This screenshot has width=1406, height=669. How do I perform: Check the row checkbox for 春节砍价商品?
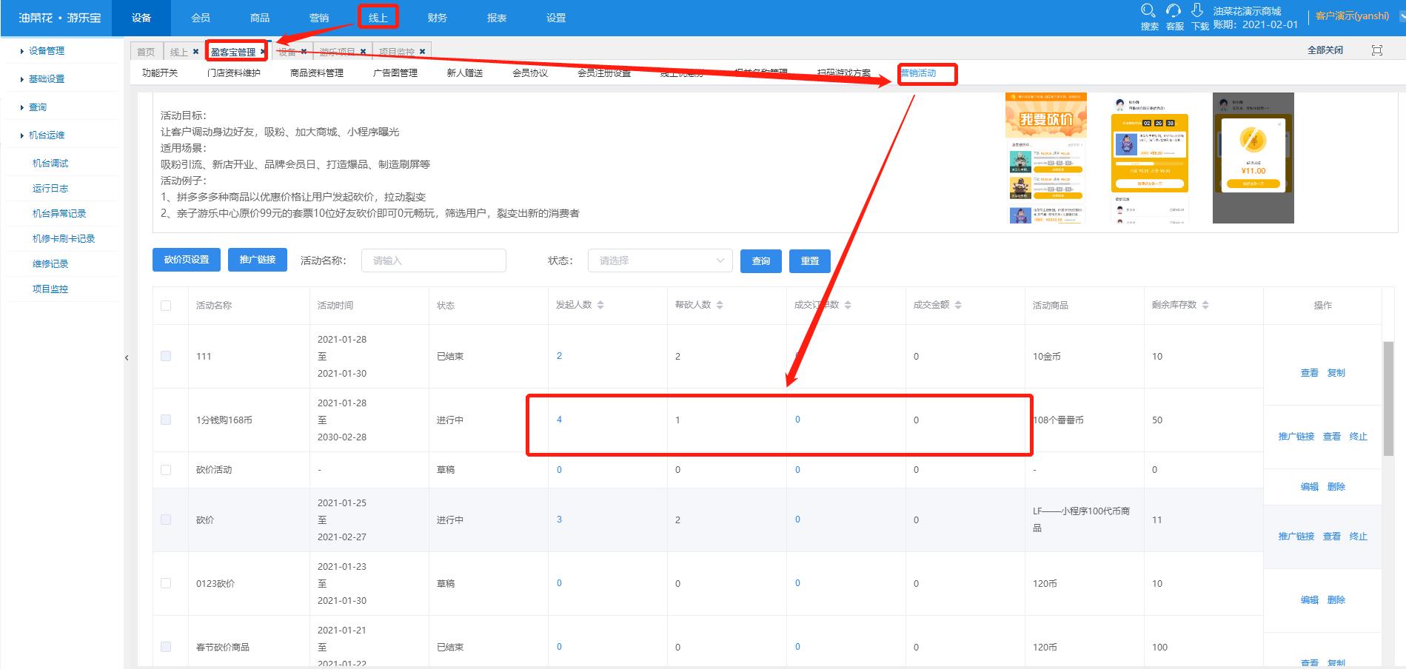coord(166,647)
